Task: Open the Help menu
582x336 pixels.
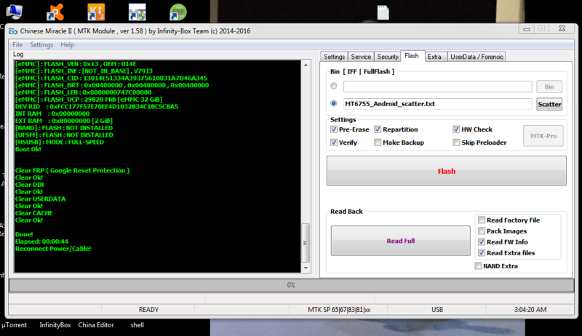Action: coord(67,45)
